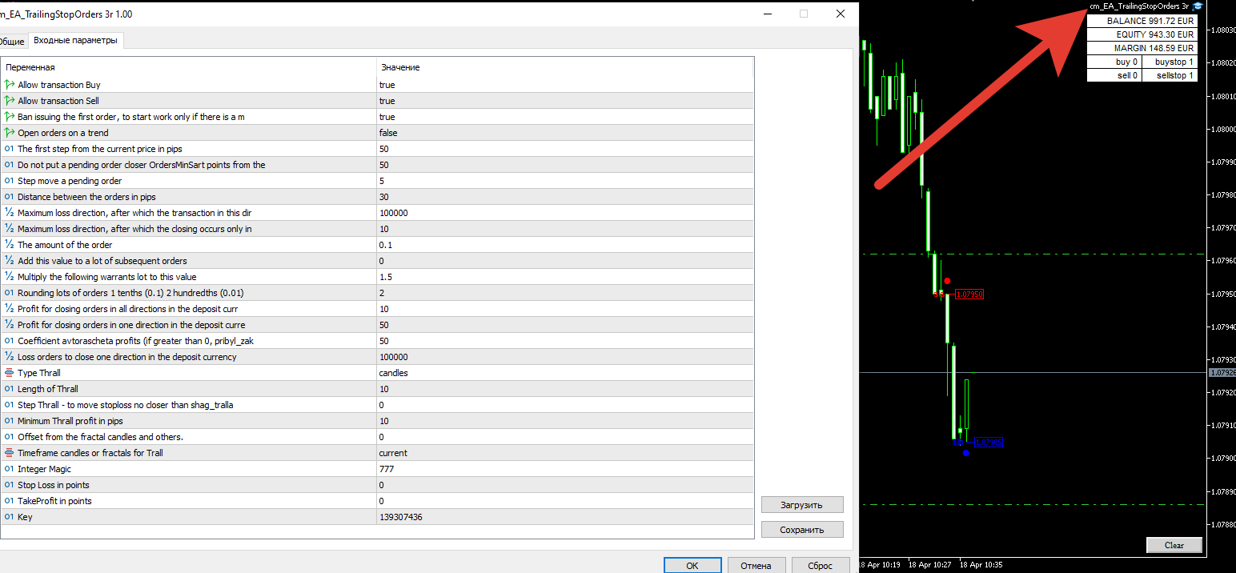
Task: Click the icon next to Timeframe candles or fractals for Trall
Action: (10, 453)
